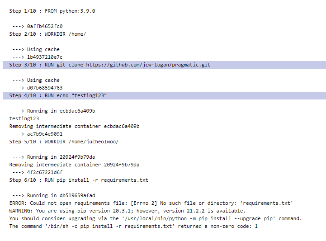Click the layer hash 1b4937210e7c

[x=45, y=57]
